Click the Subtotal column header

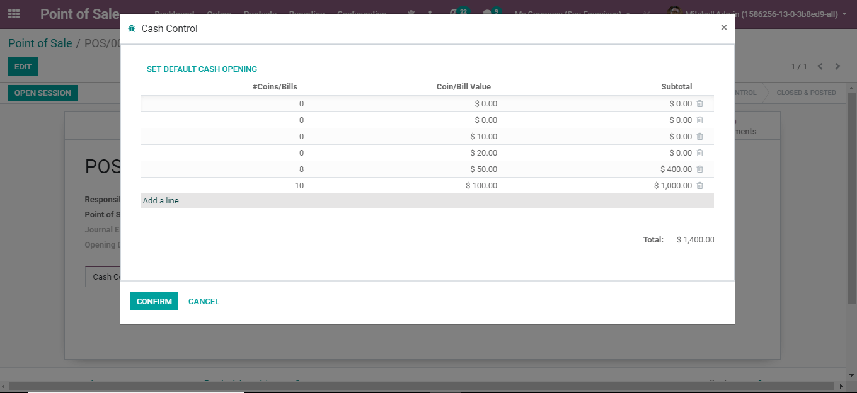click(x=677, y=87)
